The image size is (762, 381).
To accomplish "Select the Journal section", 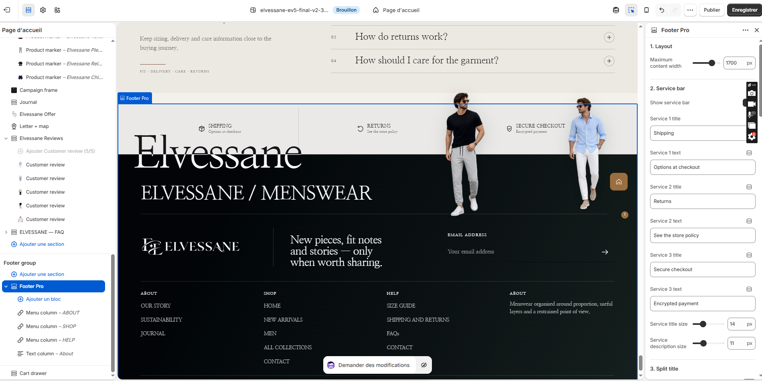I will point(28,102).
